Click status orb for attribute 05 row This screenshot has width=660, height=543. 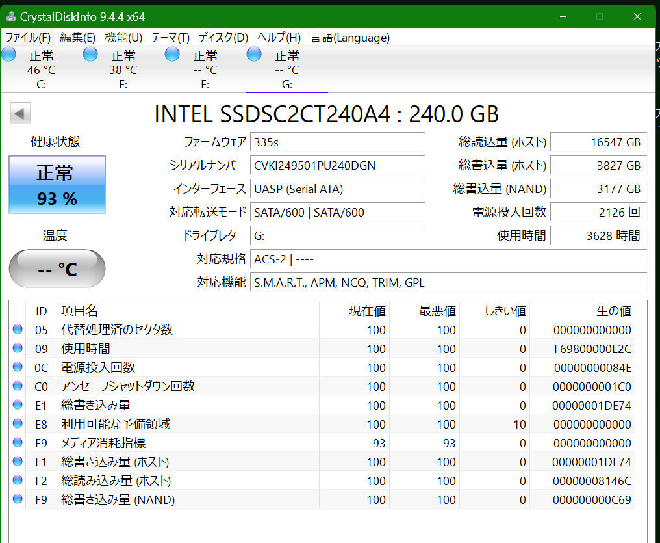[x=18, y=330]
